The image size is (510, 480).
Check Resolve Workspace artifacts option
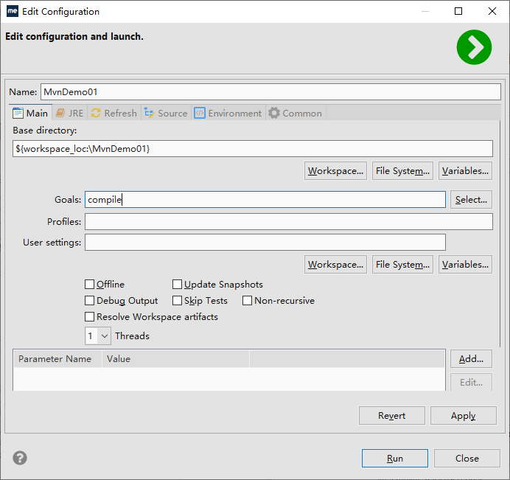(90, 317)
